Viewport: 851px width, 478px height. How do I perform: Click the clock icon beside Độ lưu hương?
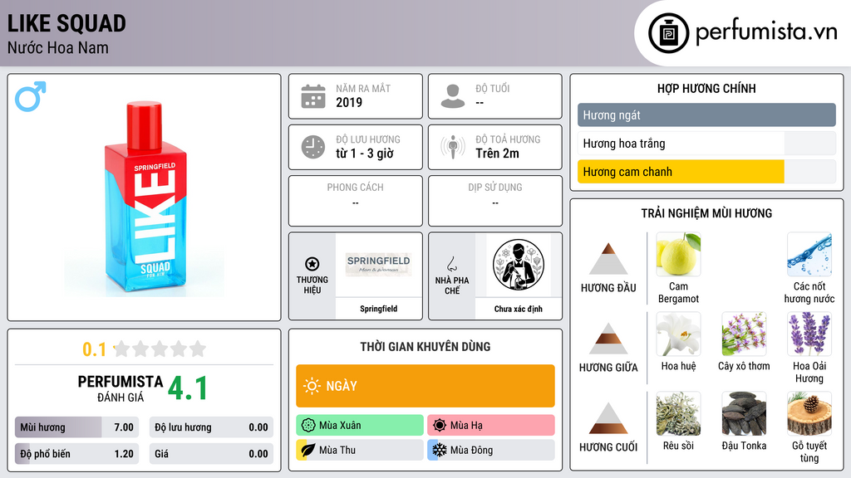click(x=313, y=147)
